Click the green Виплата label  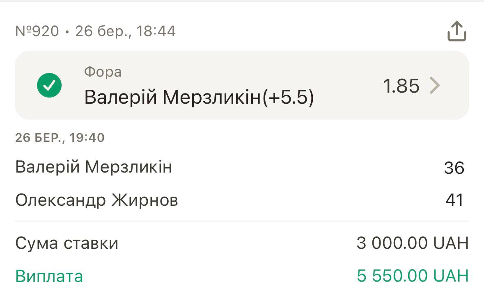49,276
